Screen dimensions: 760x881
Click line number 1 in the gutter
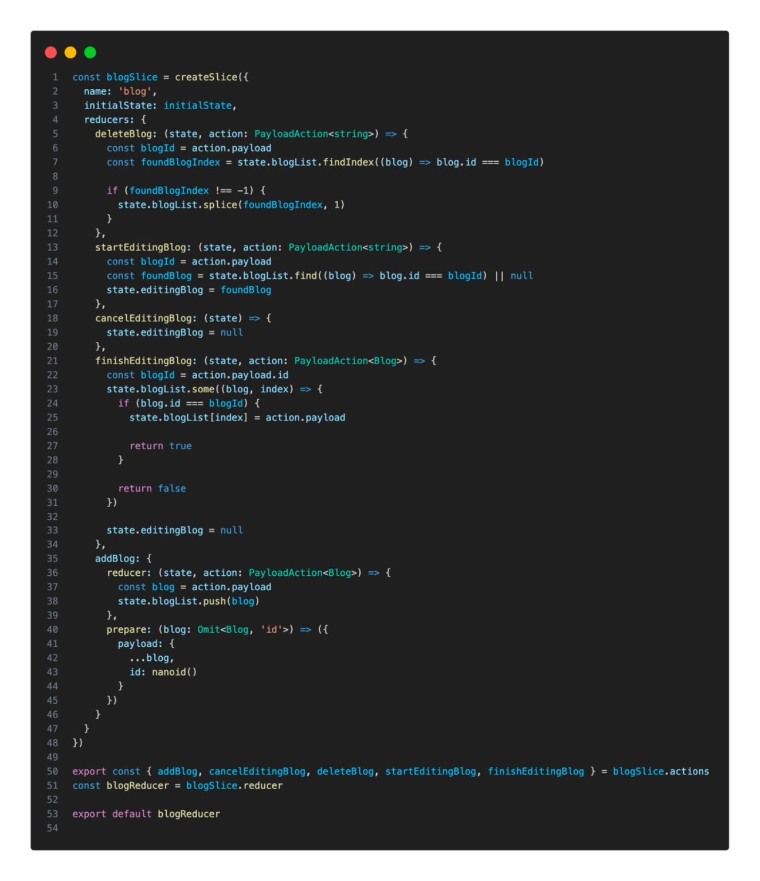coord(55,77)
